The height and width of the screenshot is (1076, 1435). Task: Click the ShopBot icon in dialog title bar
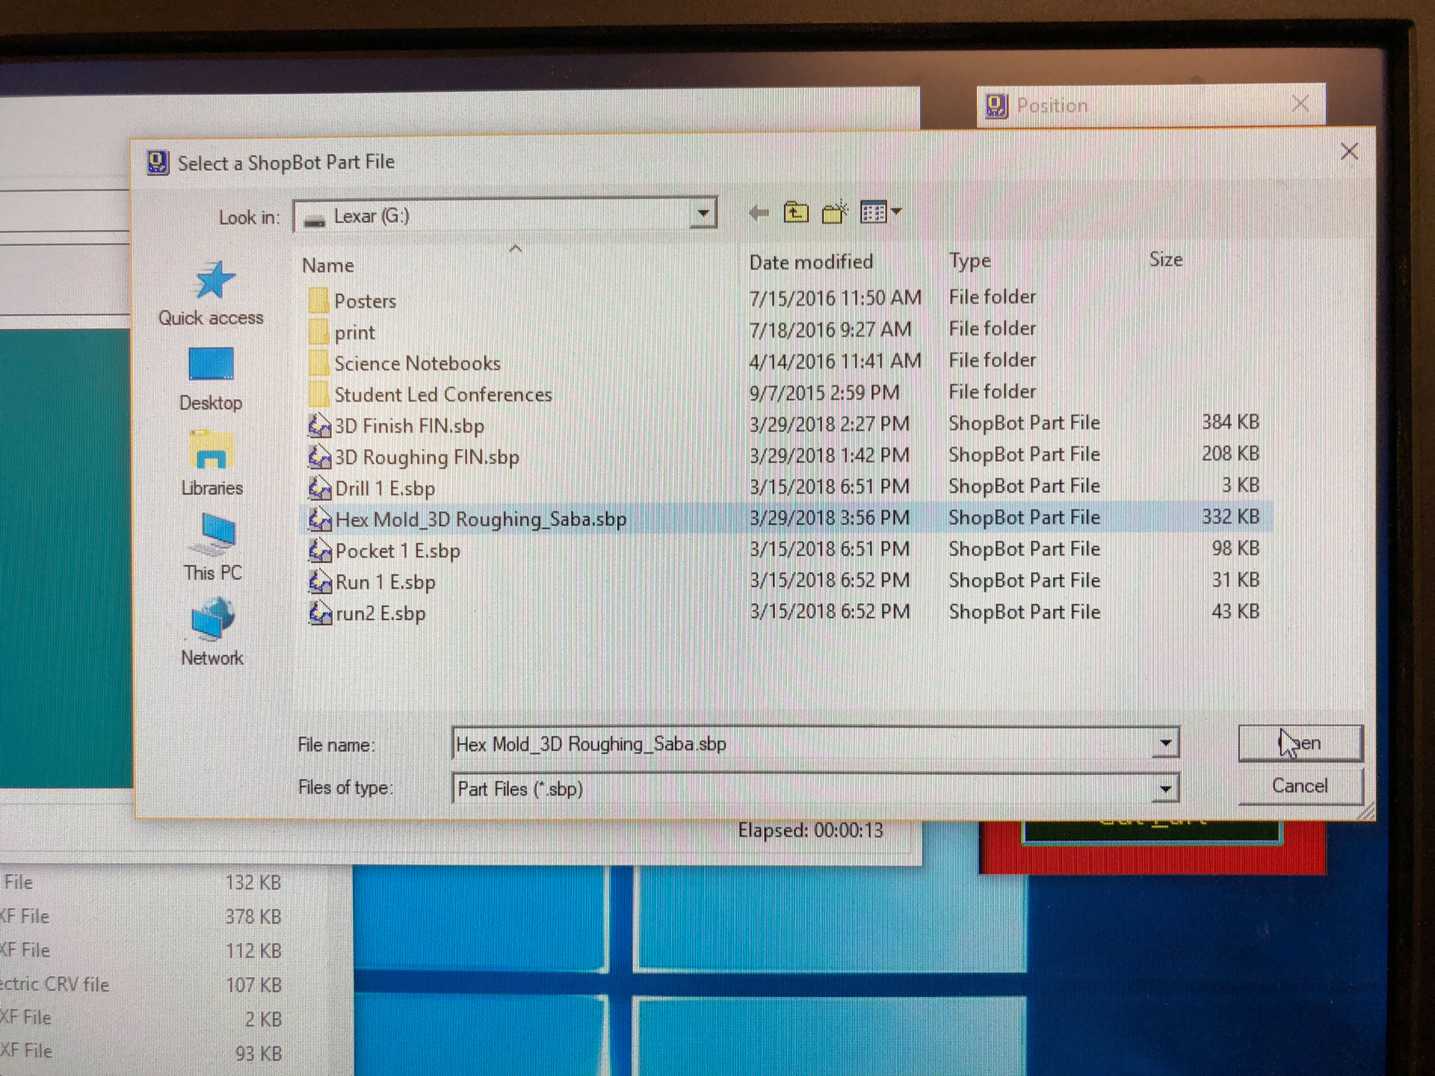pyautogui.click(x=158, y=162)
